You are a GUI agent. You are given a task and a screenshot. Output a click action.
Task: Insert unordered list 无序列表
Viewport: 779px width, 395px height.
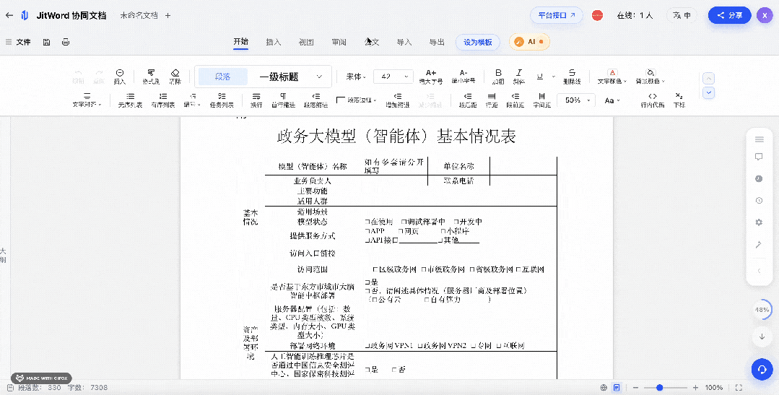tap(130, 100)
